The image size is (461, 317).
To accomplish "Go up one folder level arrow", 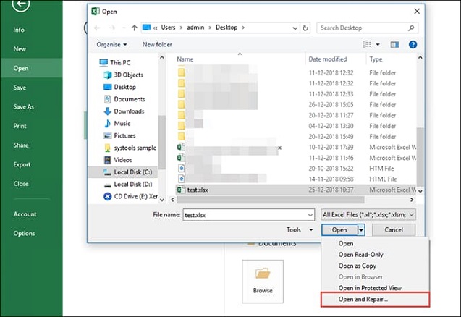I will pyautogui.click(x=135, y=28).
